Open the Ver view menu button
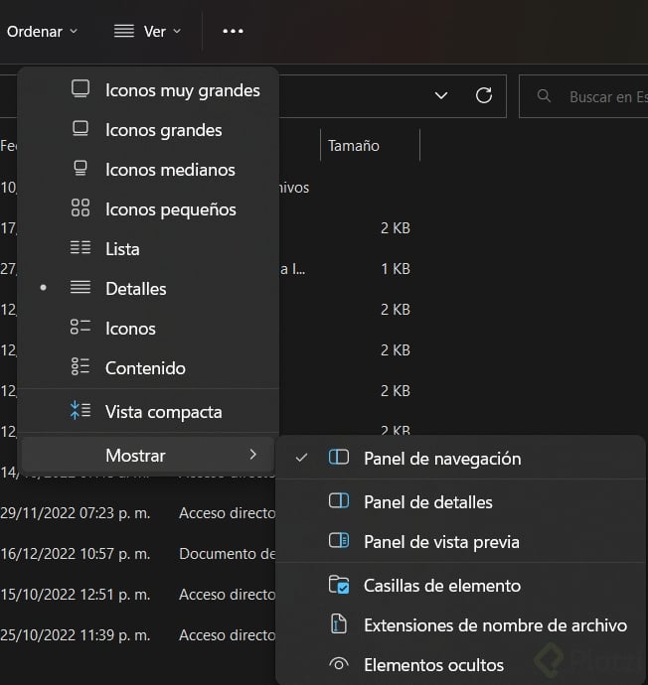 148,31
